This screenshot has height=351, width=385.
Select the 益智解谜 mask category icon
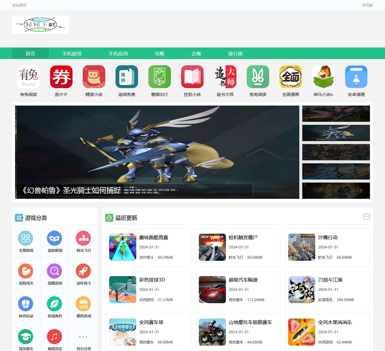(54, 238)
